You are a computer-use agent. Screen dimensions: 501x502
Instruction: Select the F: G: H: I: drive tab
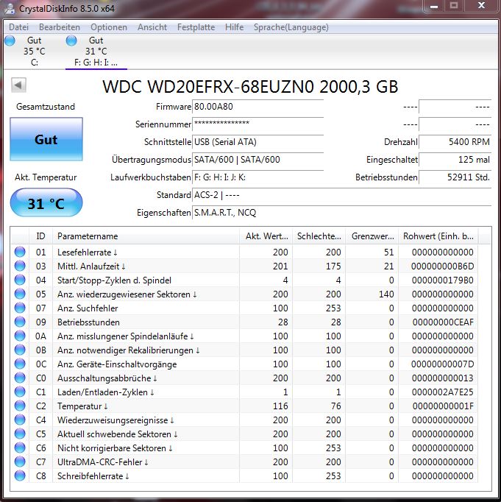point(96,52)
